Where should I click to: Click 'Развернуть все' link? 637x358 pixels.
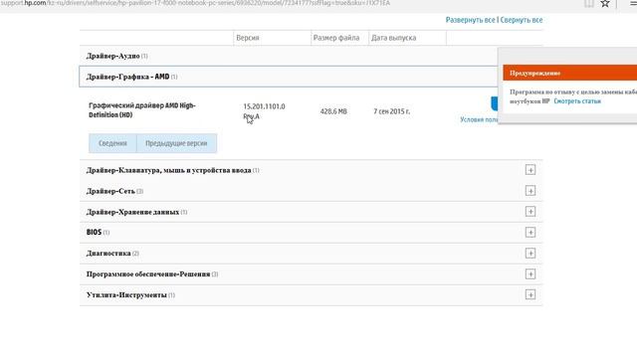(471, 20)
